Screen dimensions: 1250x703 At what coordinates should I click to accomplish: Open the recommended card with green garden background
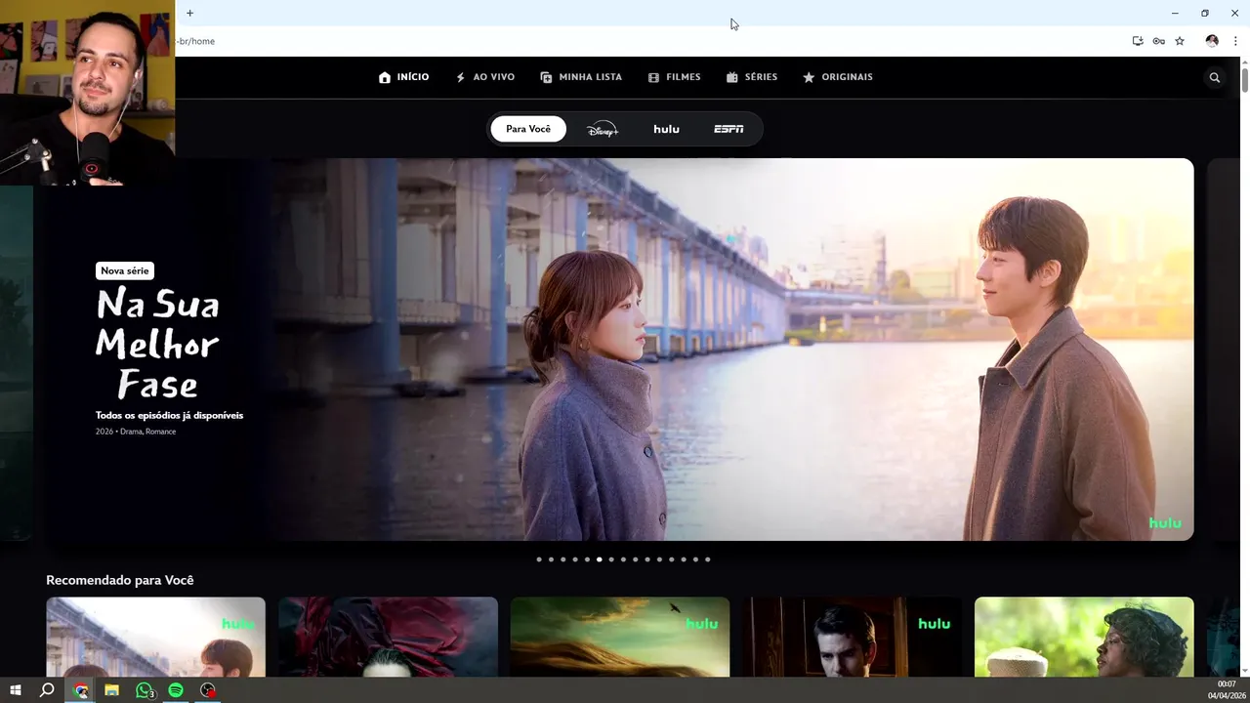(1084, 638)
